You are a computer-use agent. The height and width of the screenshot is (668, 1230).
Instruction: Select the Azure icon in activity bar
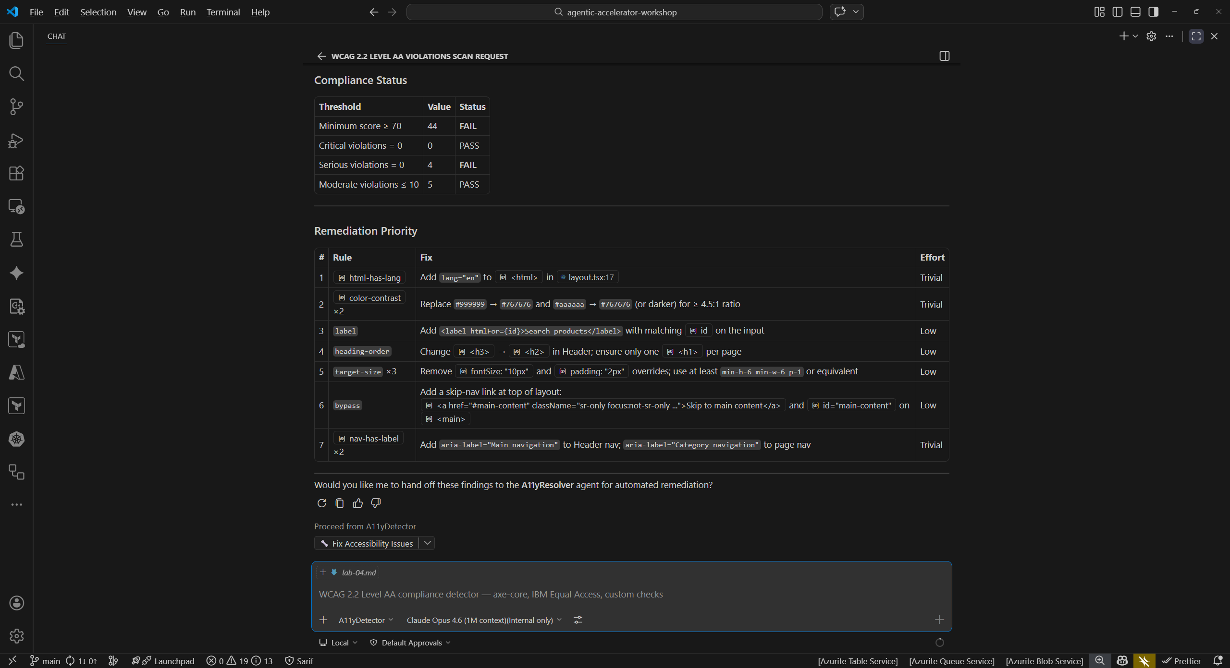16,373
